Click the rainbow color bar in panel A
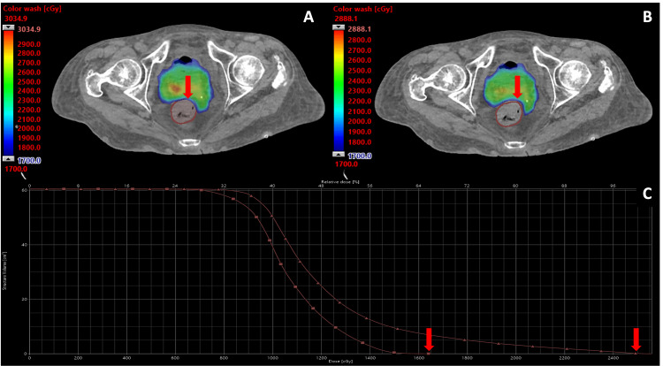Viewport: 663px width, 366px height. pos(10,93)
